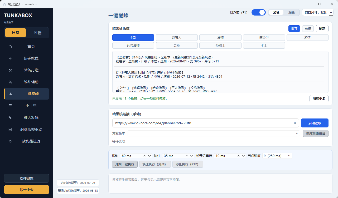Screen dimensions: 338x198
Task: Filter builds by 死灵法师 class
Action: tap(133, 46)
